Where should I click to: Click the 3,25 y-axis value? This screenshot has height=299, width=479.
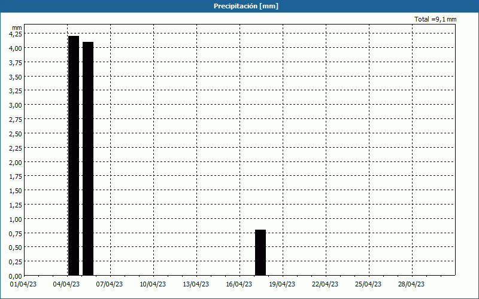point(16,91)
